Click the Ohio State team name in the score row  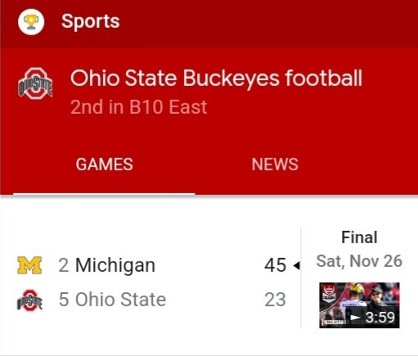click(x=120, y=300)
